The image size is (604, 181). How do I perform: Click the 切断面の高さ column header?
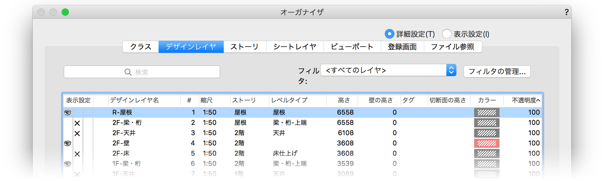tap(449, 100)
